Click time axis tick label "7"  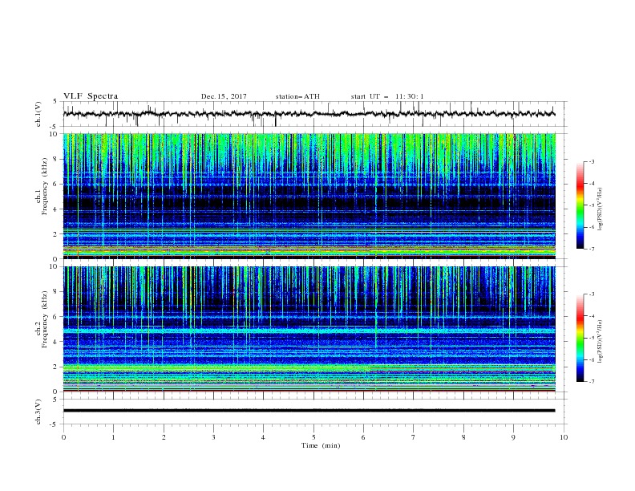[x=414, y=437]
